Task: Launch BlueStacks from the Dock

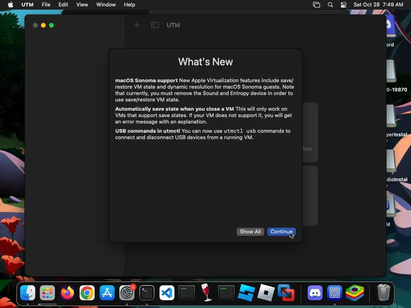Action: (355, 292)
